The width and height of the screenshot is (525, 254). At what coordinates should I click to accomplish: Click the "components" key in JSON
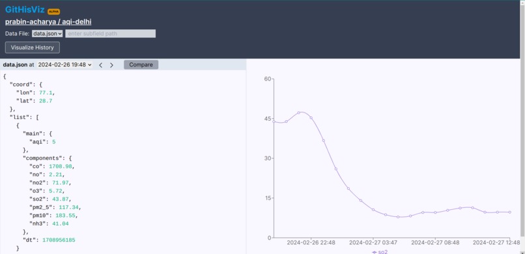click(x=42, y=159)
